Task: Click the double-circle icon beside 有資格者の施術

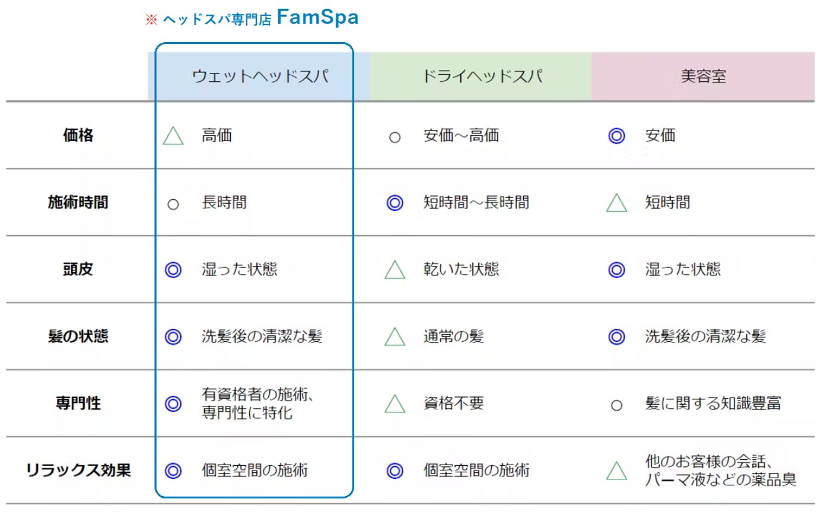Action: pyautogui.click(x=173, y=404)
